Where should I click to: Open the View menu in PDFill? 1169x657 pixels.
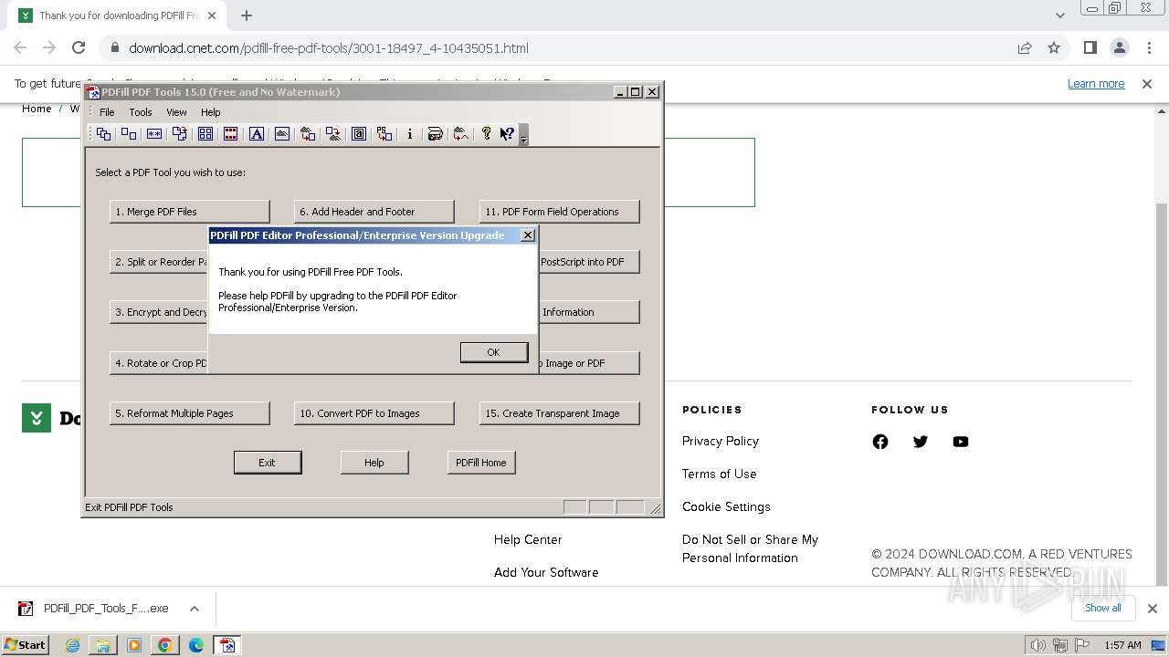tap(176, 112)
